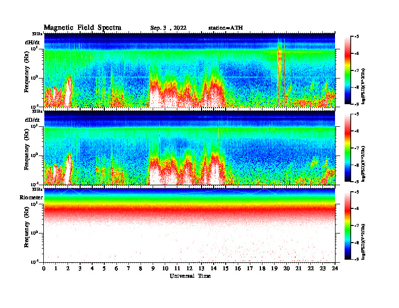Click hour "17" on the Universal Time axis
The width and height of the screenshot is (399, 308).
pos(250,269)
